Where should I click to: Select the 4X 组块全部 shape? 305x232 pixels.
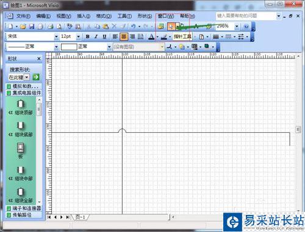point(20,195)
